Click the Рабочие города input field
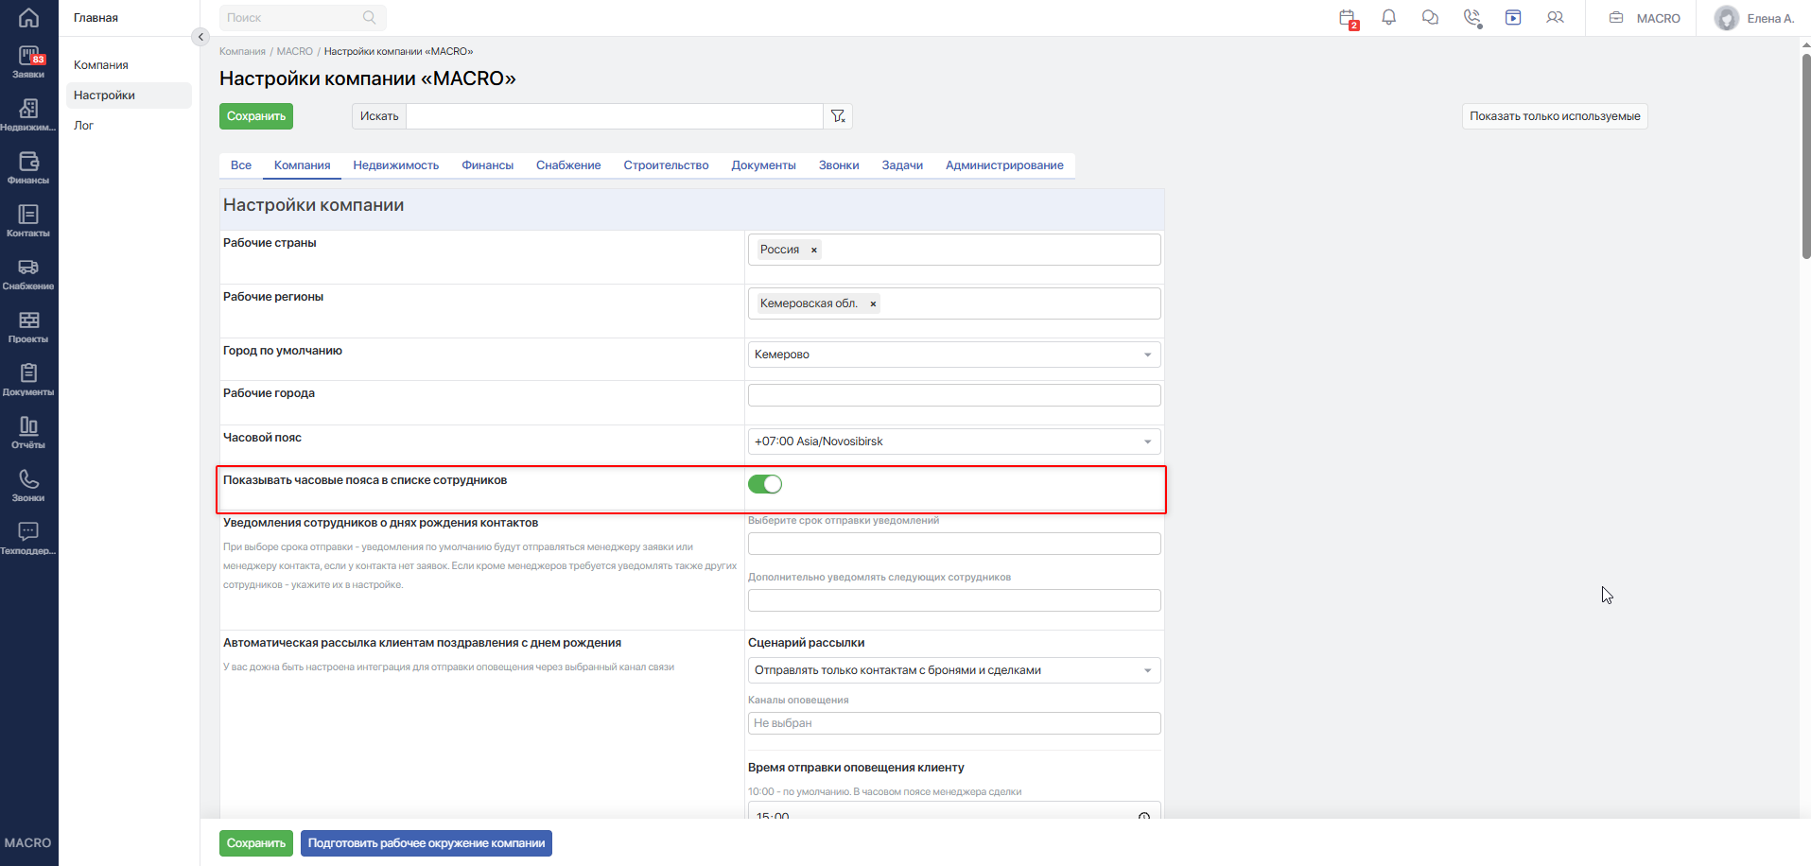The width and height of the screenshot is (1811, 866). coord(954,395)
